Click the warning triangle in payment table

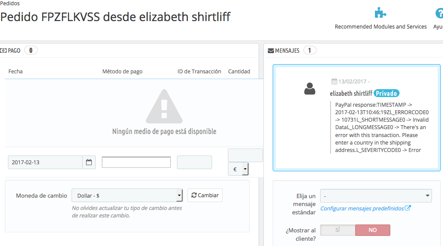click(164, 106)
